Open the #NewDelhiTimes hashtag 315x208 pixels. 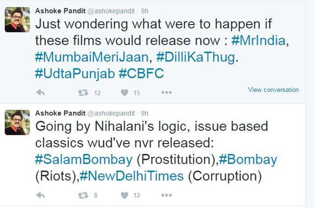[131, 176]
